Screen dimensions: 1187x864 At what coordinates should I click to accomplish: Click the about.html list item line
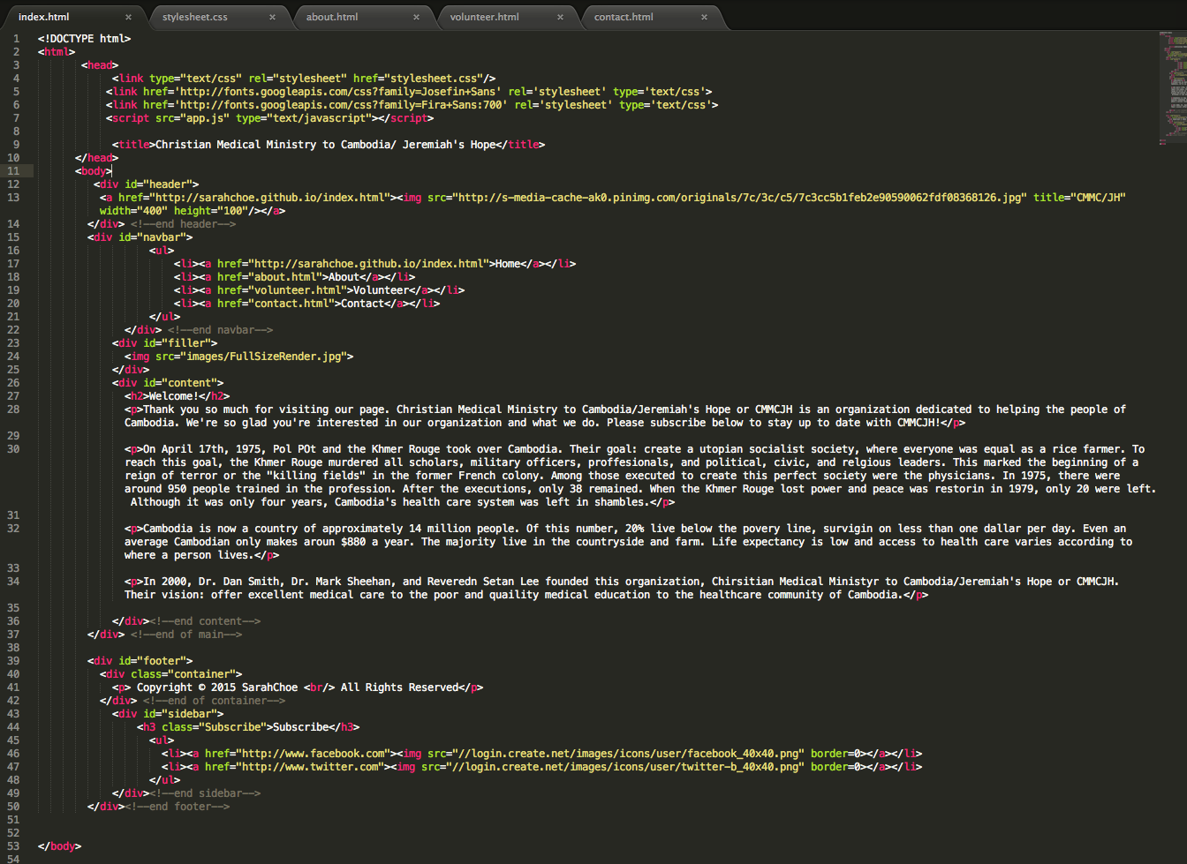pos(294,277)
